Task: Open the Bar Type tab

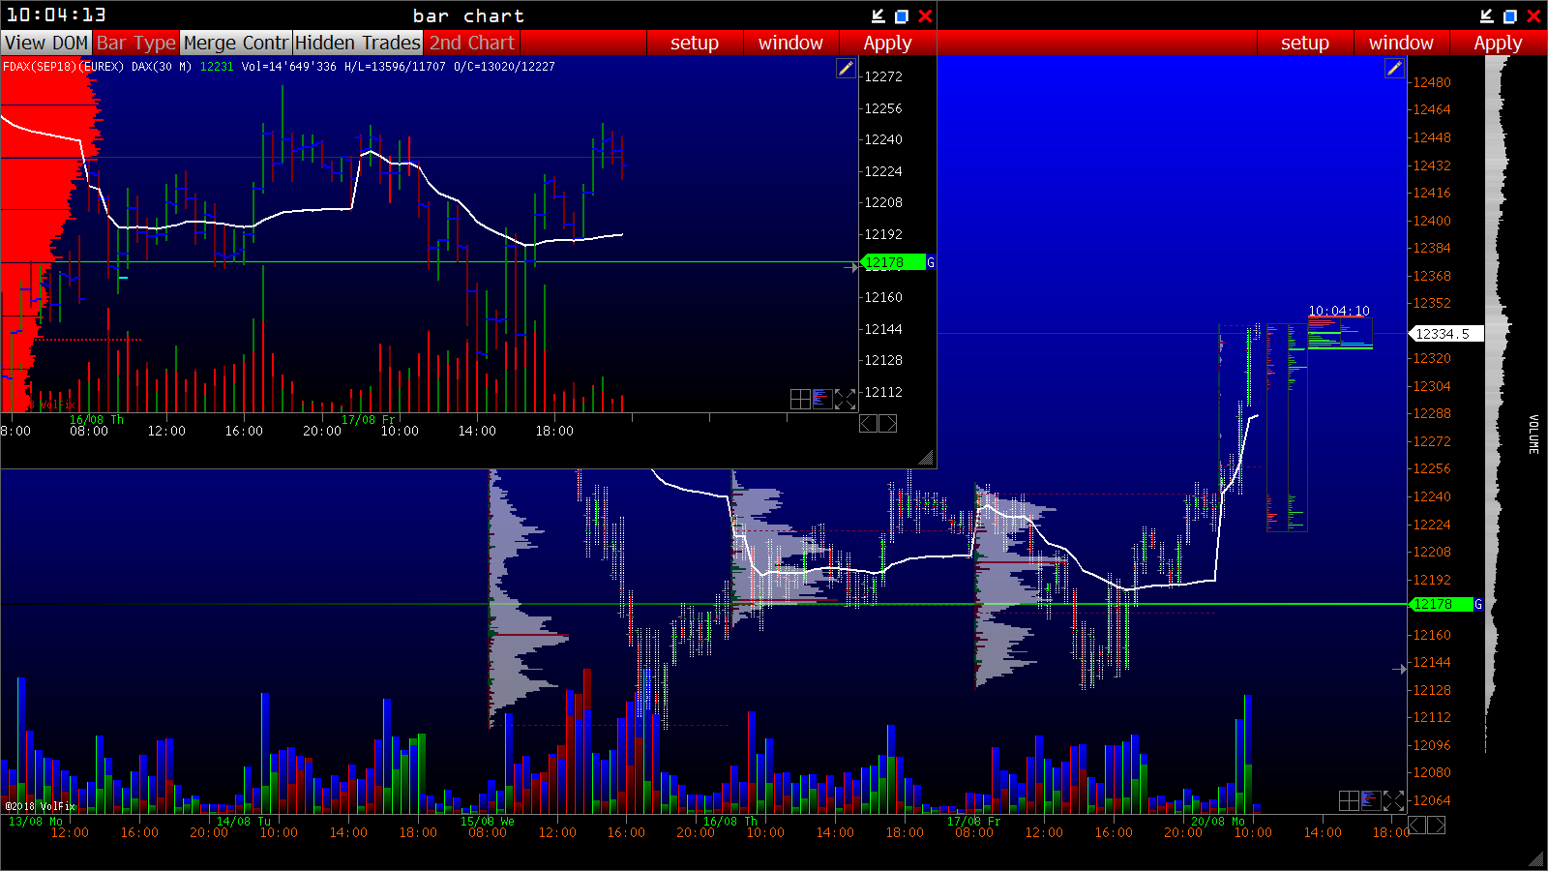Action: 136,43
